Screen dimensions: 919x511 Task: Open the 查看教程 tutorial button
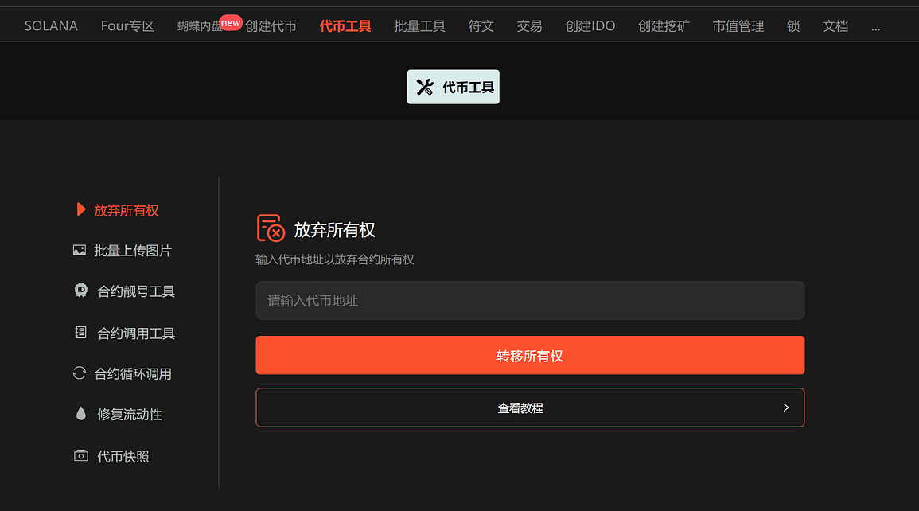pos(530,408)
